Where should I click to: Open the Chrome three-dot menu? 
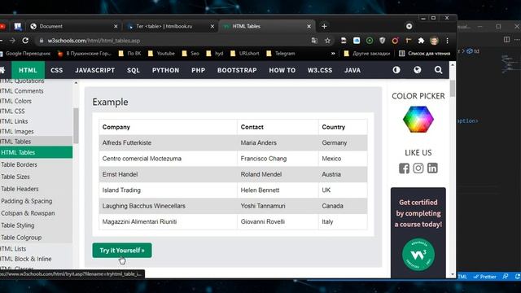pos(447,41)
